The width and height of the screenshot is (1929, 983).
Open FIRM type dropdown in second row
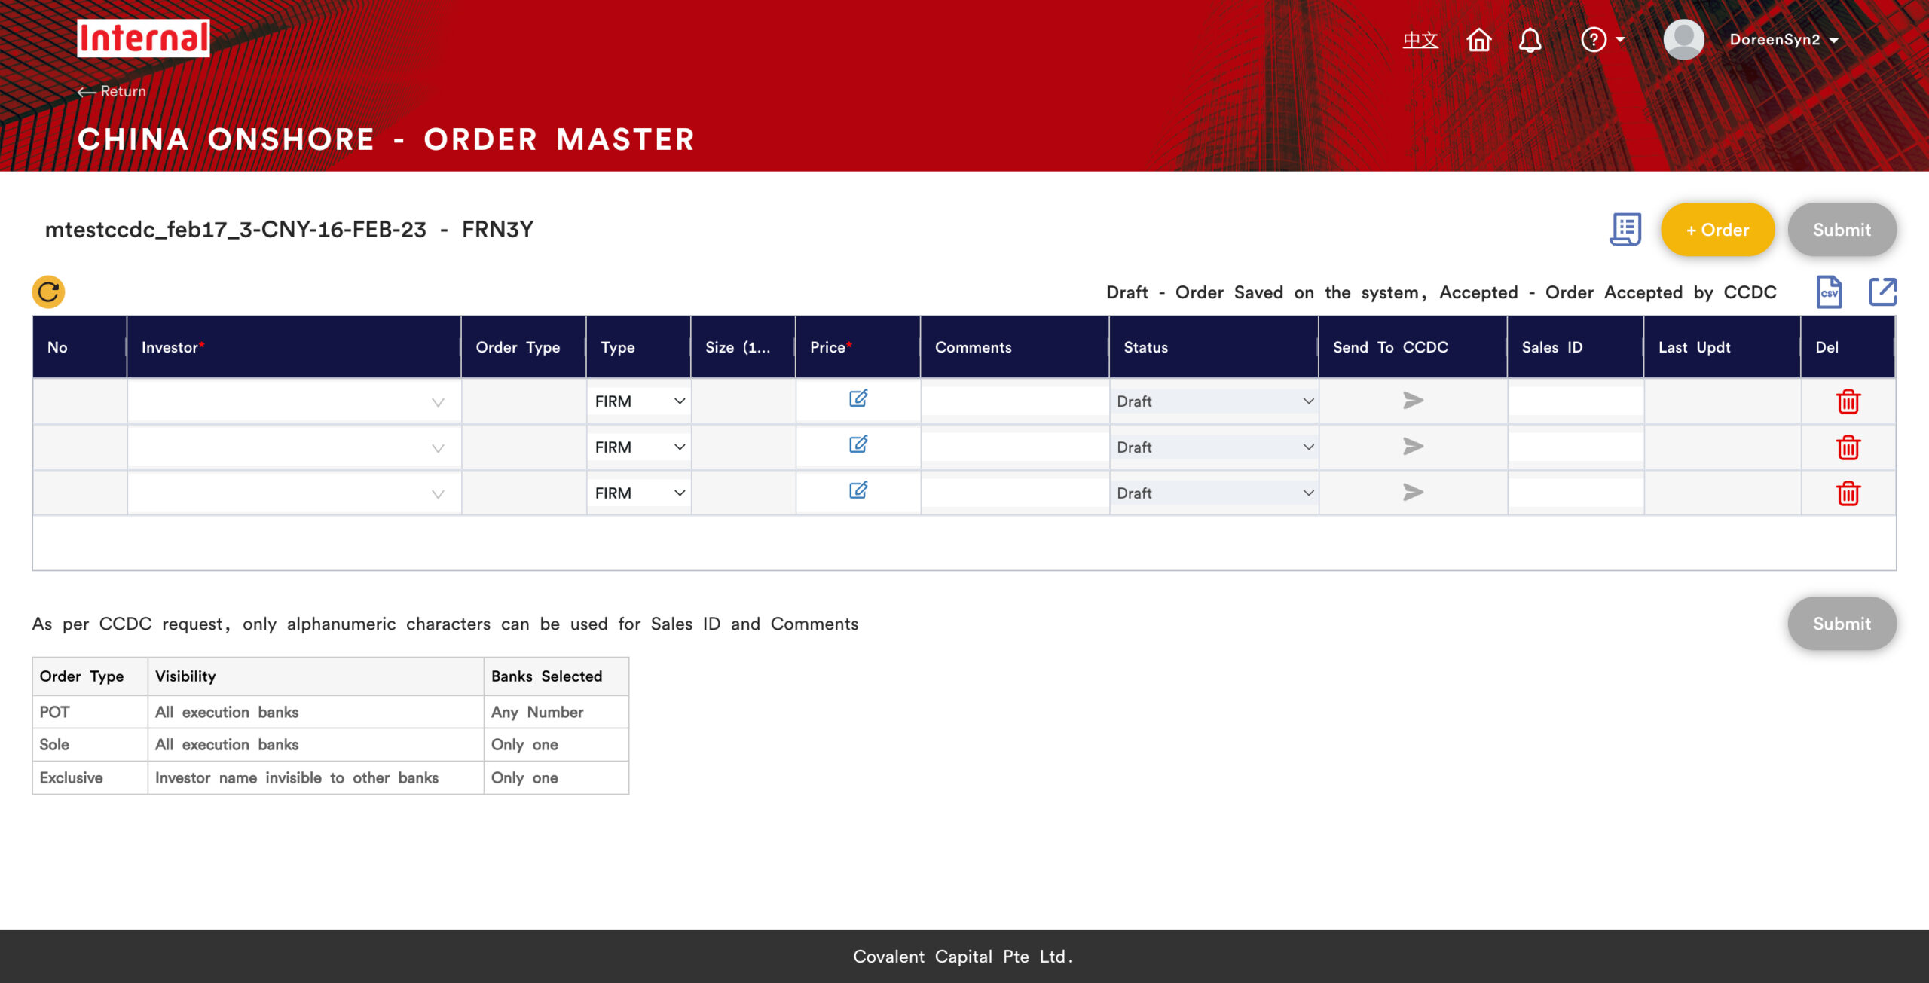point(639,447)
